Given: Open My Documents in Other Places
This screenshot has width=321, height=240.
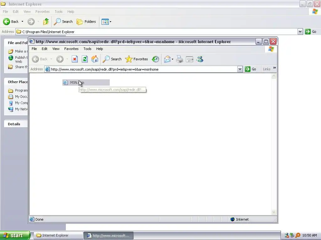Looking at the screenshot, I should [x=18, y=97].
